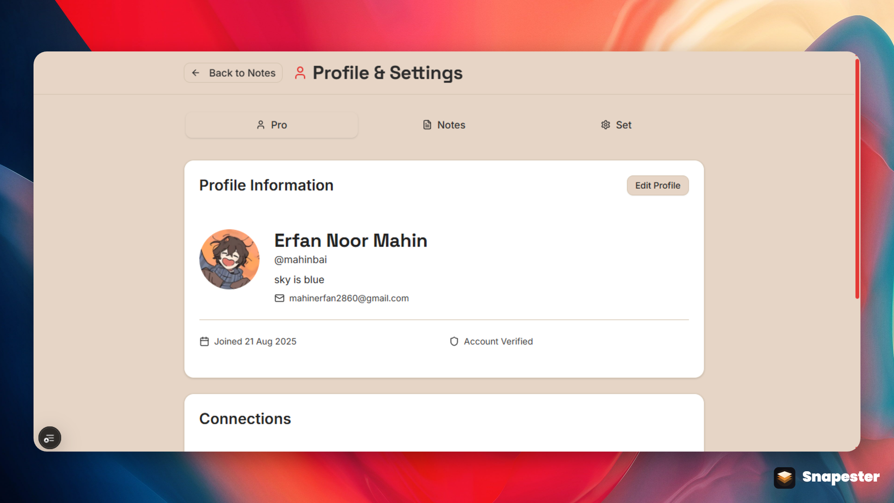Click the @mahinbai username

coord(300,260)
